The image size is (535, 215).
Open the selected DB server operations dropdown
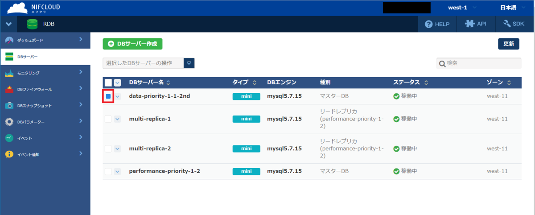point(189,63)
